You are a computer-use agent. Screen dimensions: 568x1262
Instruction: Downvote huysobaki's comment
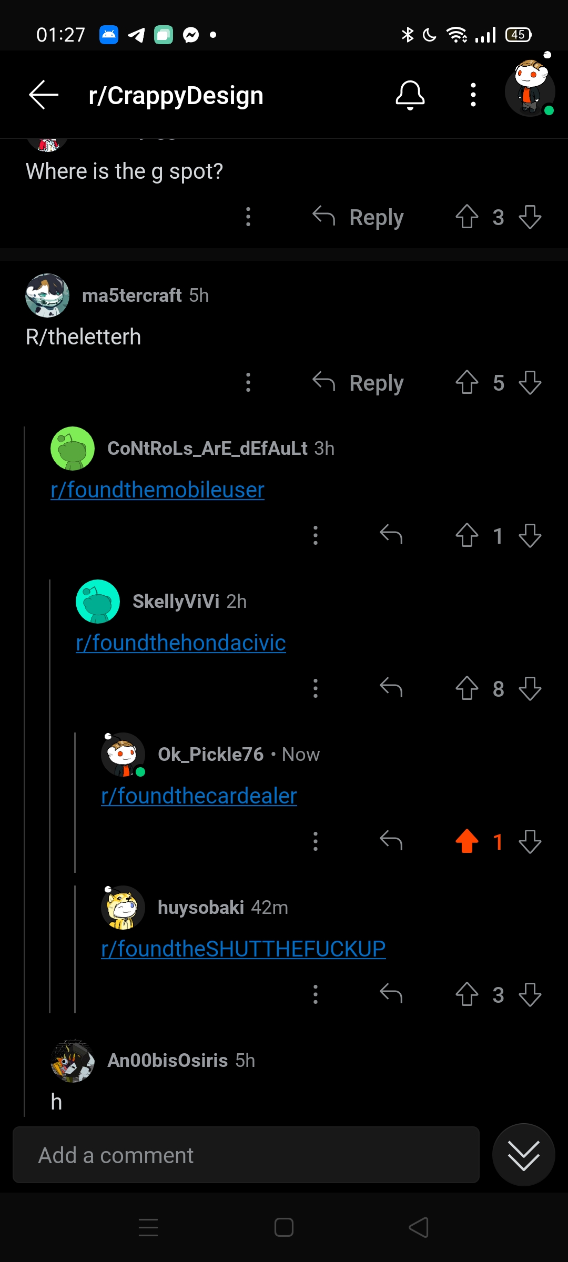(x=530, y=994)
